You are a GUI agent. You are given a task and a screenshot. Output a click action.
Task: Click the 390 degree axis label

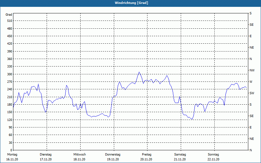coord(10,52)
